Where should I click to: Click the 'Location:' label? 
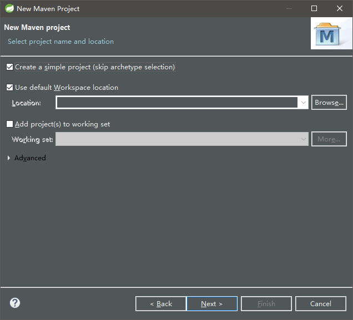[x=26, y=103]
